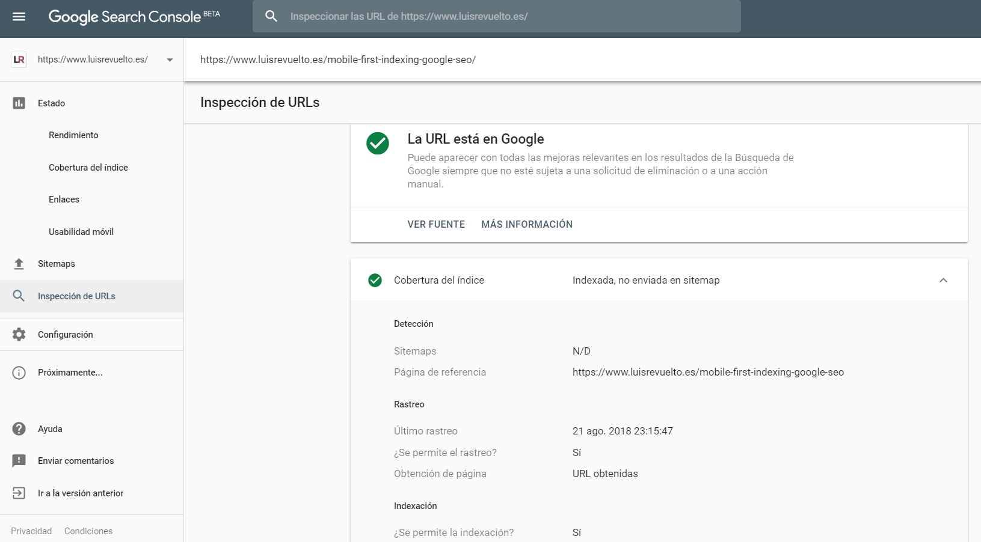Collapse the Cobertura del índice section

click(x=943, y=281)
